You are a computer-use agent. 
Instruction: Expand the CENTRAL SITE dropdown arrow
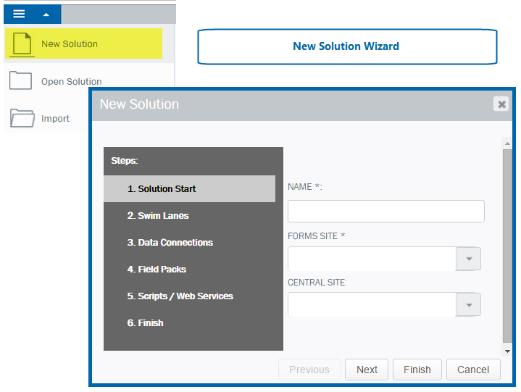pyautogui.click(x=469, y=305)
